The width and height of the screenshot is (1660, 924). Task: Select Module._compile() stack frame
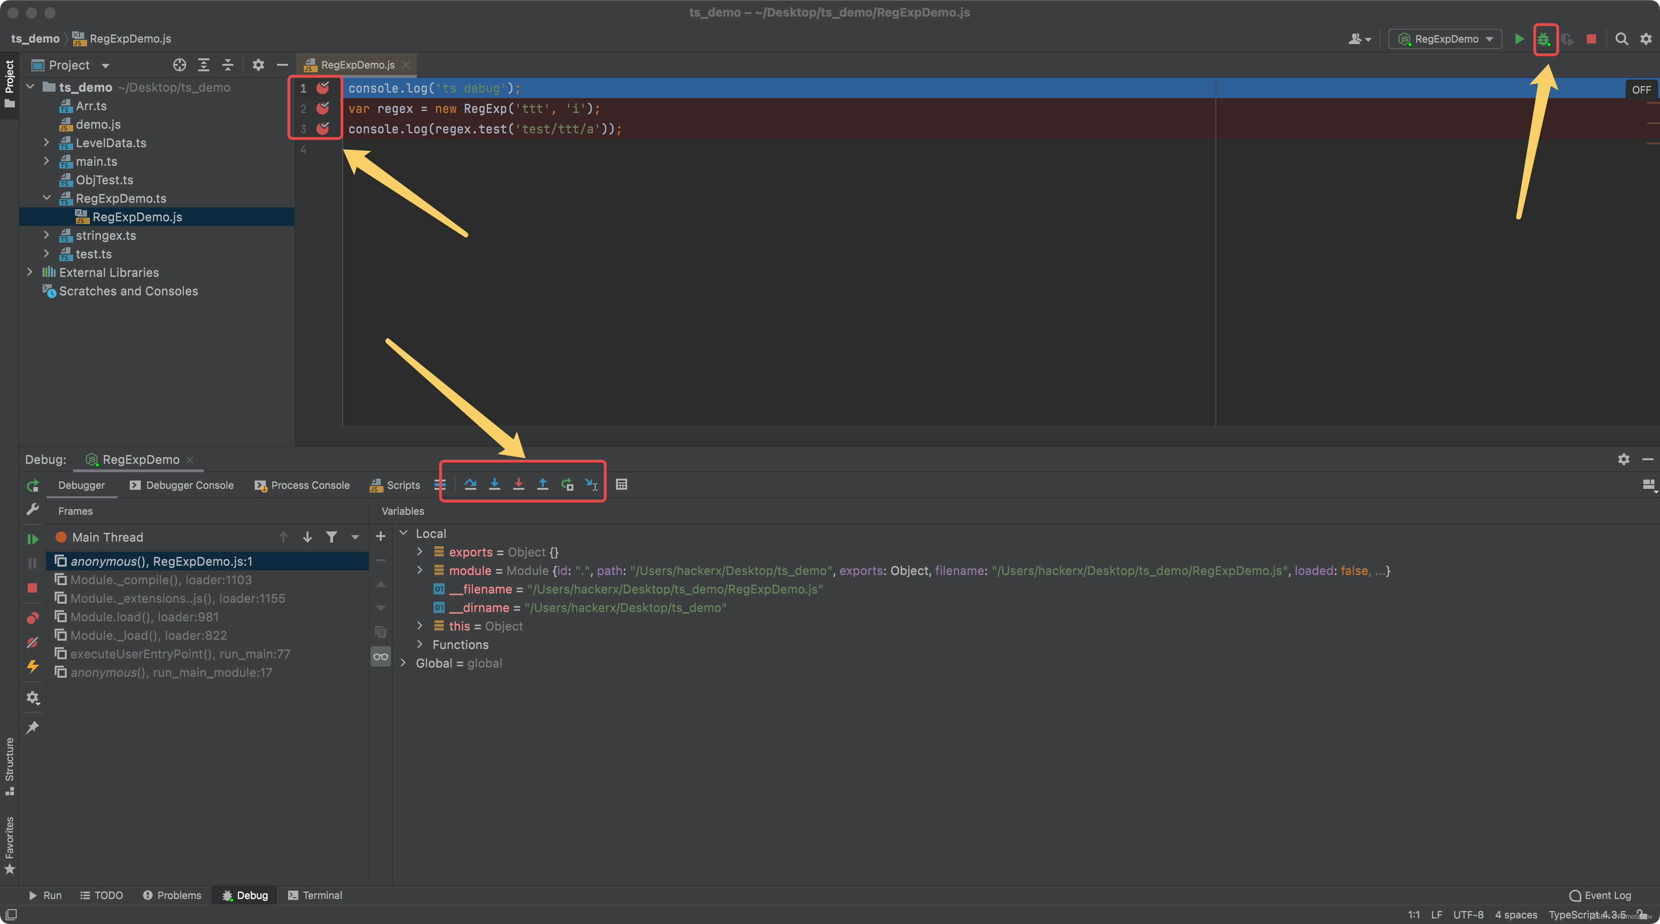pos(161,580)
